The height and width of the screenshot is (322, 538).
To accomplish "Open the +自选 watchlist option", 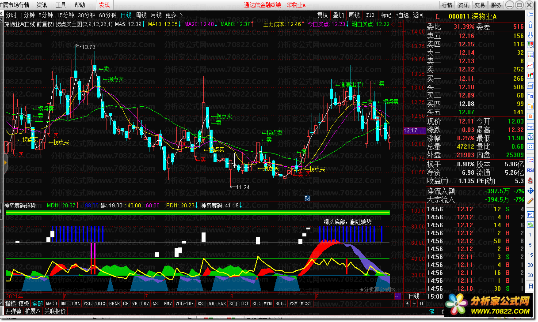I will (403, 15).
